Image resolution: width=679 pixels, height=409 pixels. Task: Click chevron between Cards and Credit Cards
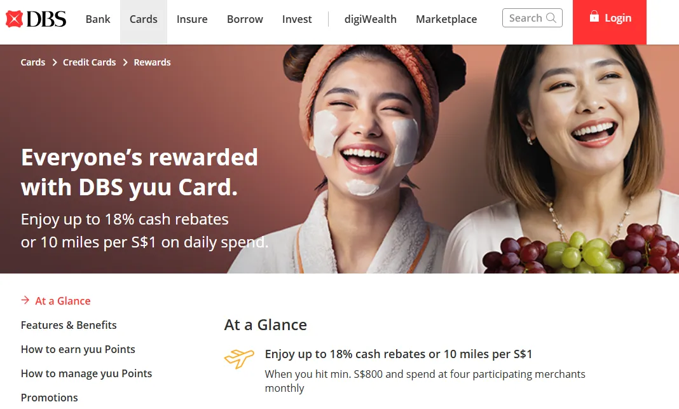[x=55, y=62]
